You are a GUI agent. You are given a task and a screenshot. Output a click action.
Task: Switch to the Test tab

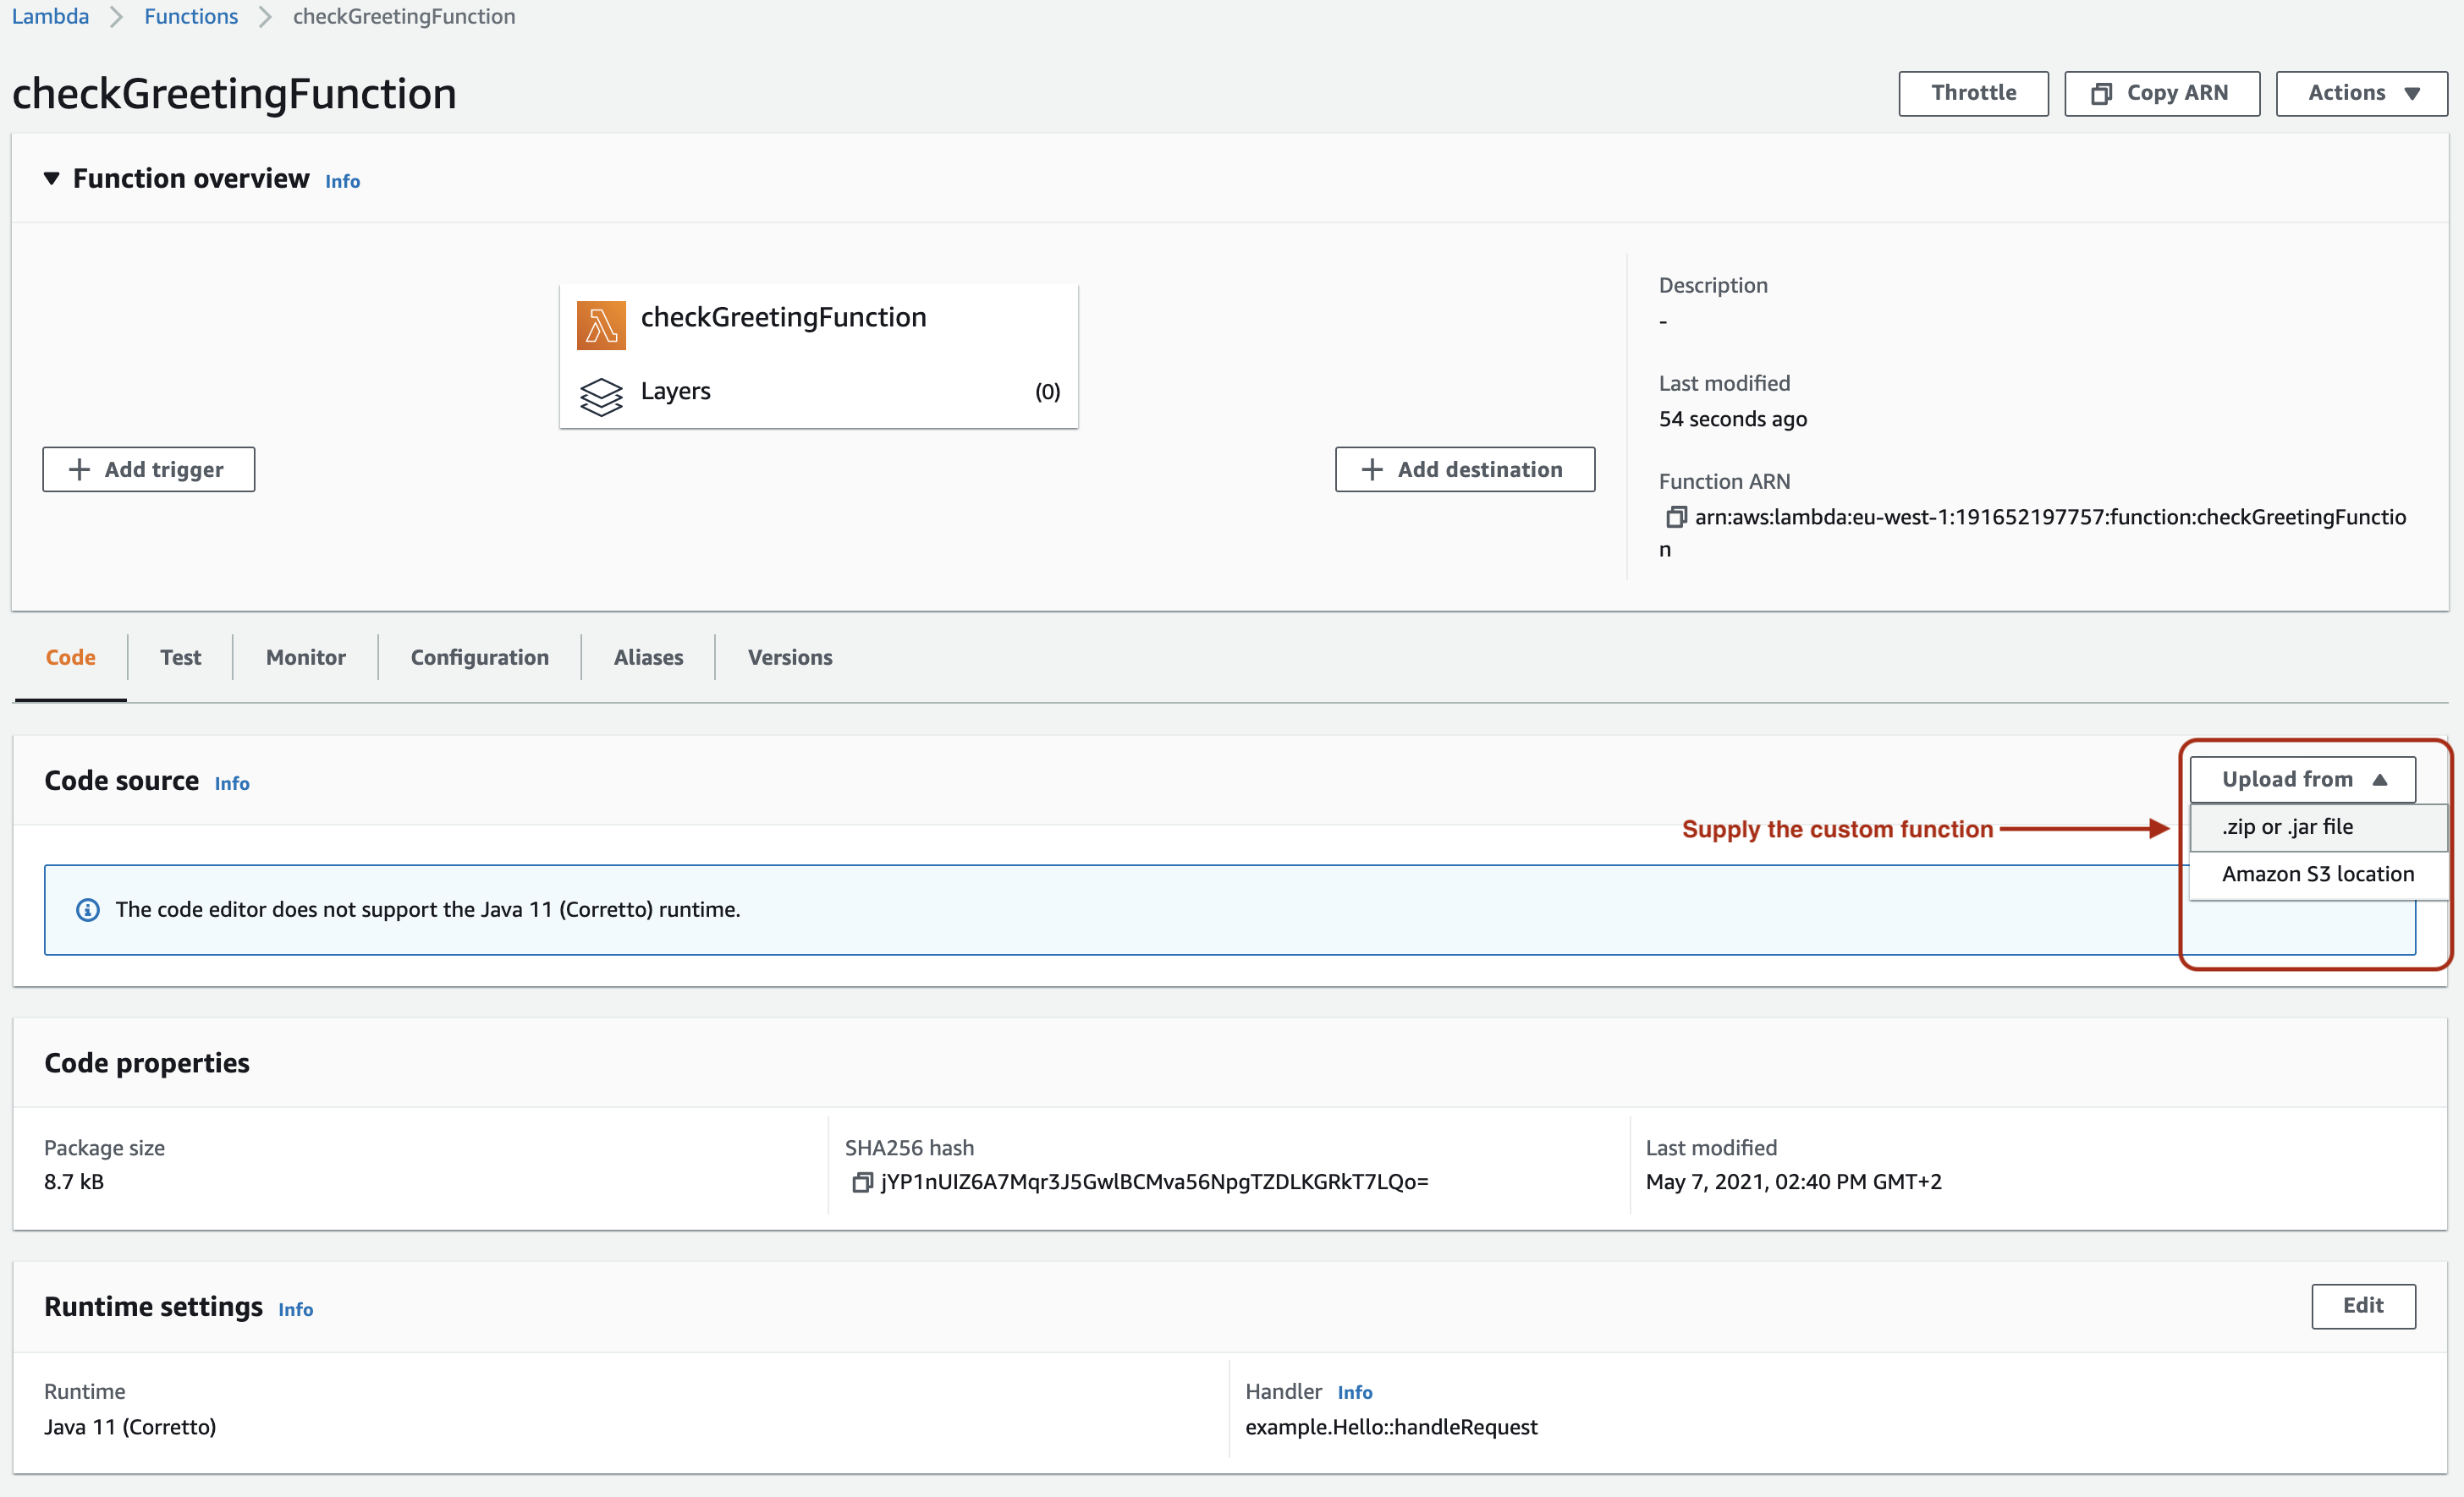180,657
